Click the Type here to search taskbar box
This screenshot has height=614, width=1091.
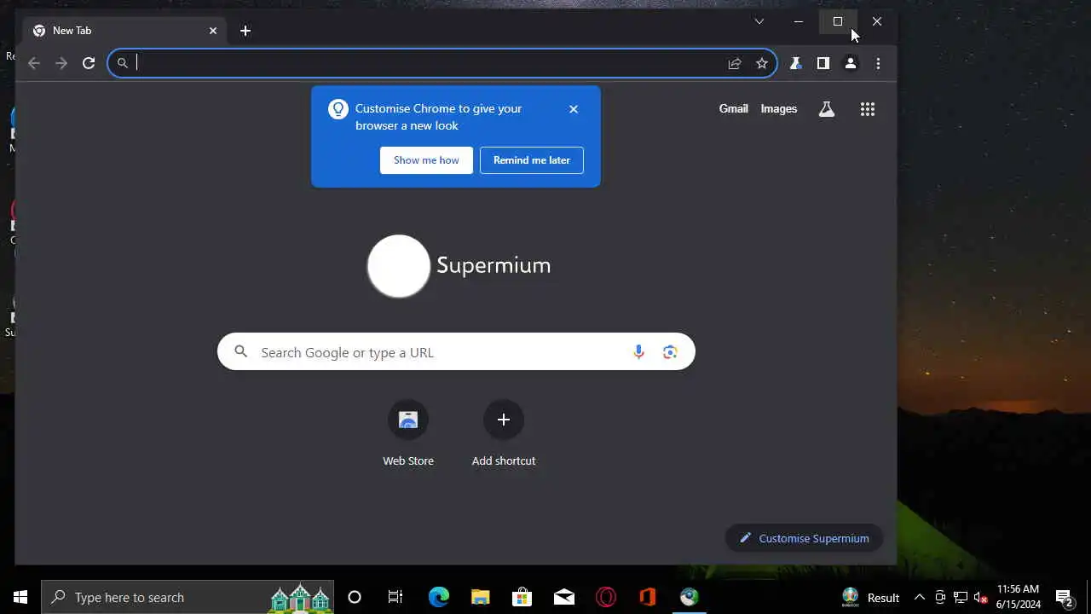click(189, 597)
